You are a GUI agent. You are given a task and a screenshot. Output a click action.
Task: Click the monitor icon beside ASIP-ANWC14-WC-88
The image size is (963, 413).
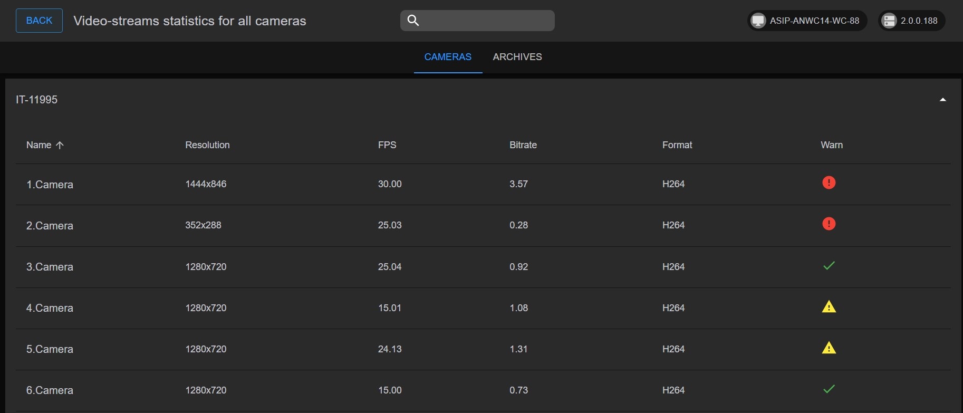tap(758, 21)
